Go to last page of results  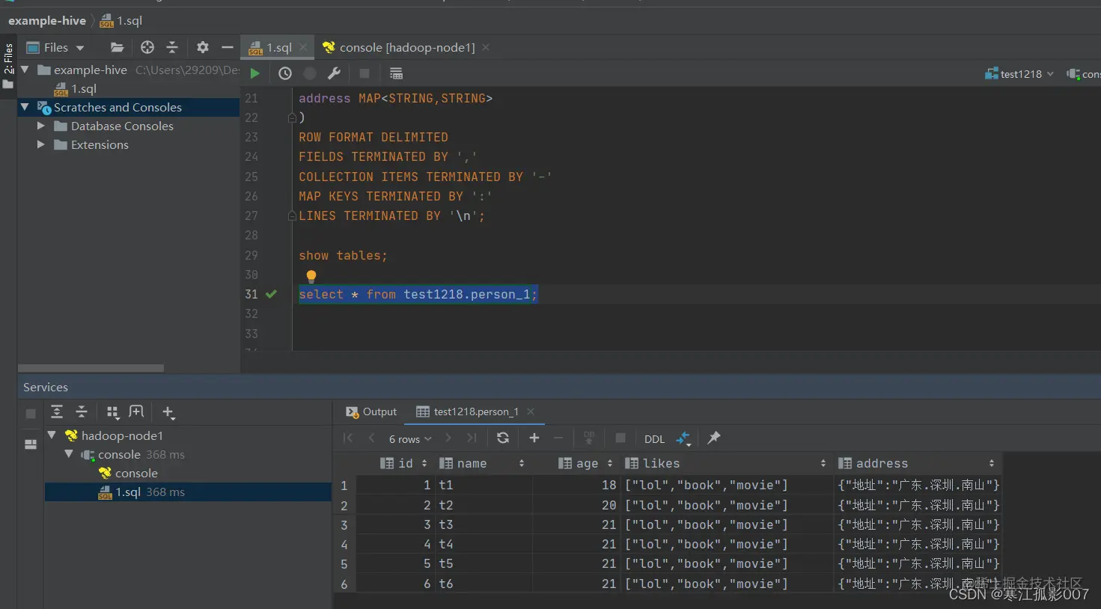point(472,438)
